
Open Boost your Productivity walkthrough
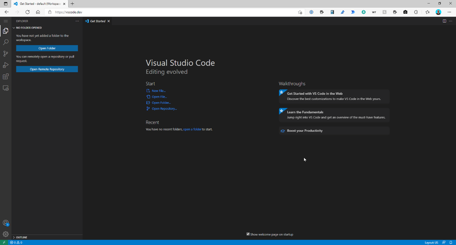click(334, 131)
